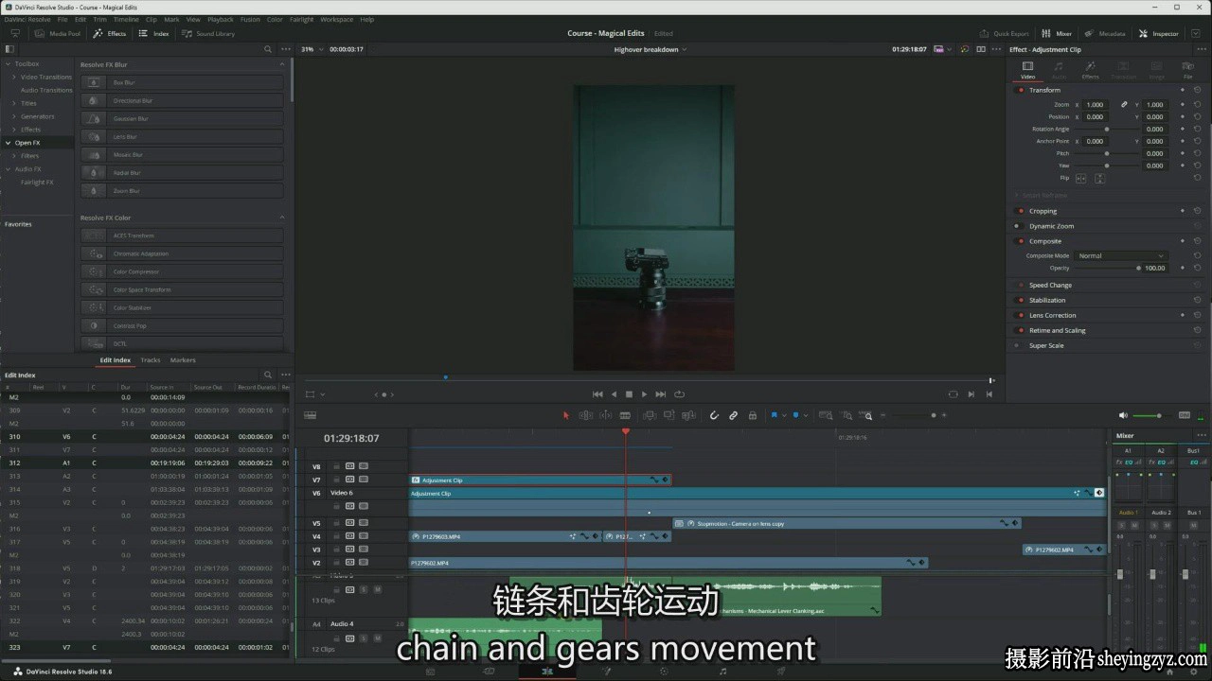Collapse the Resolve FX Color group

pyautogui.click(x=282, y=218)
